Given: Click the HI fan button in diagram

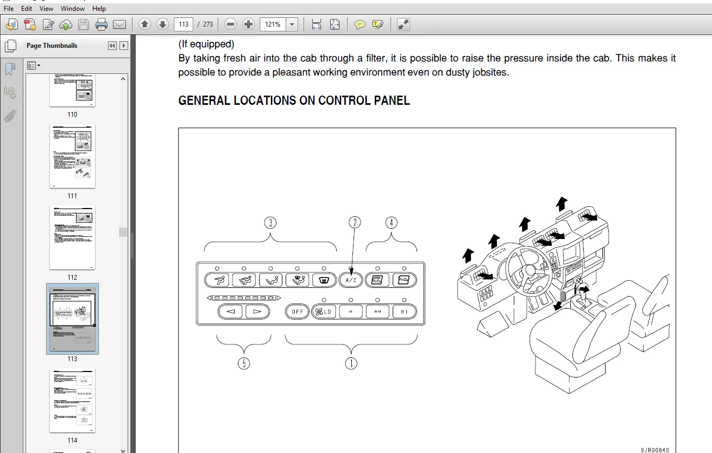Looking at the screenshot, I should pyautogui.click(x=404, y=312).
